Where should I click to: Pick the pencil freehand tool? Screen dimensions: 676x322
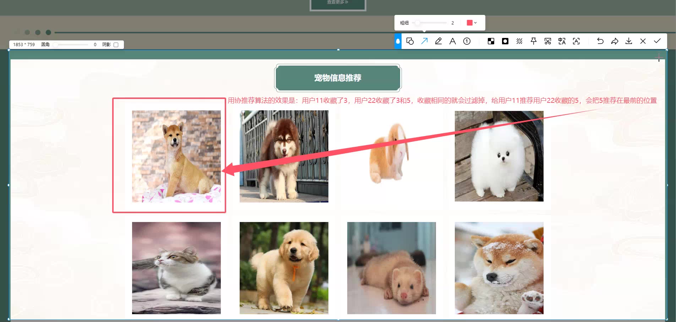coord(438,41)
